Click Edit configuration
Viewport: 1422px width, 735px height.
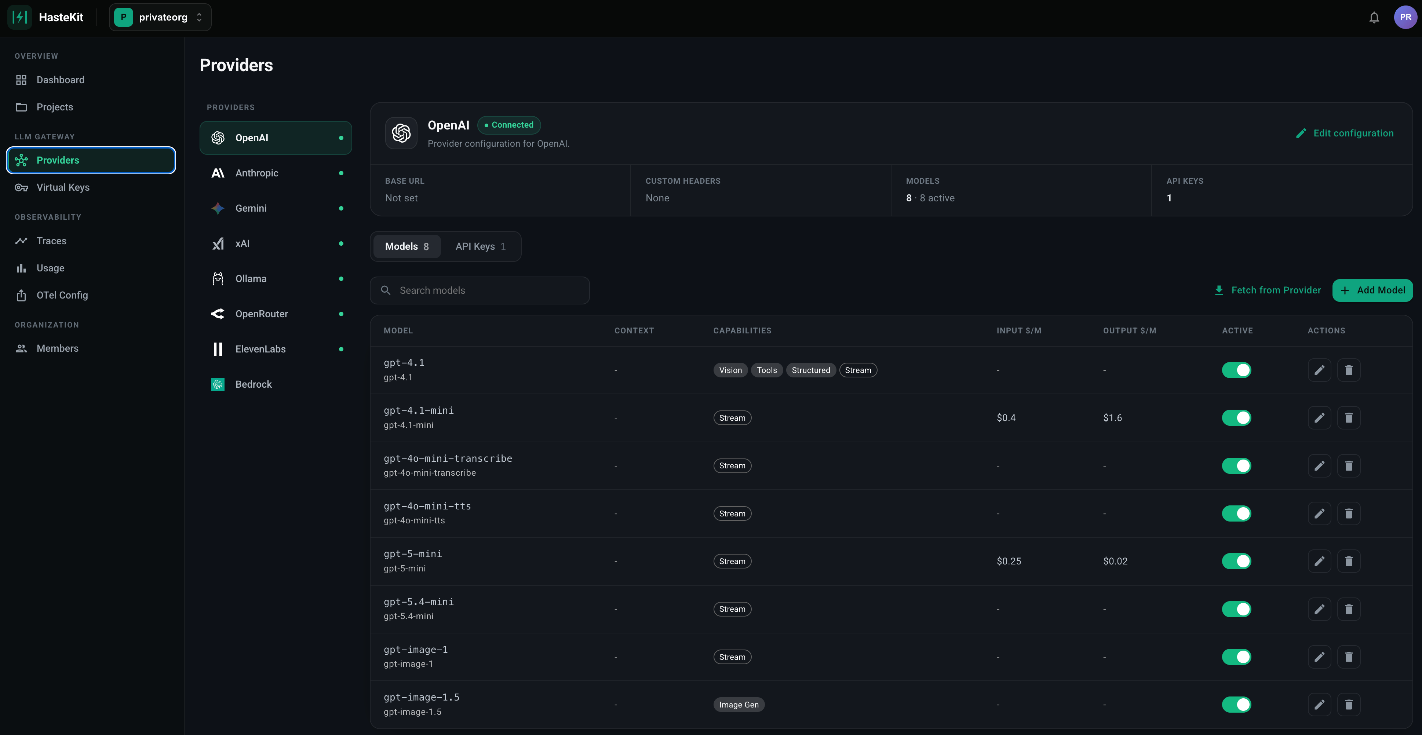click(1344, 134)
